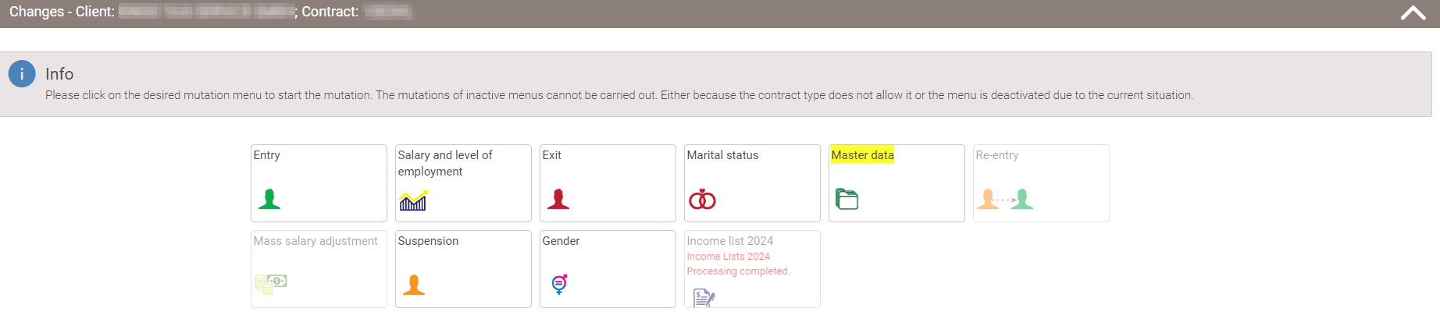
Task: Click the blue Info circle icon
Action: (22, 74)
